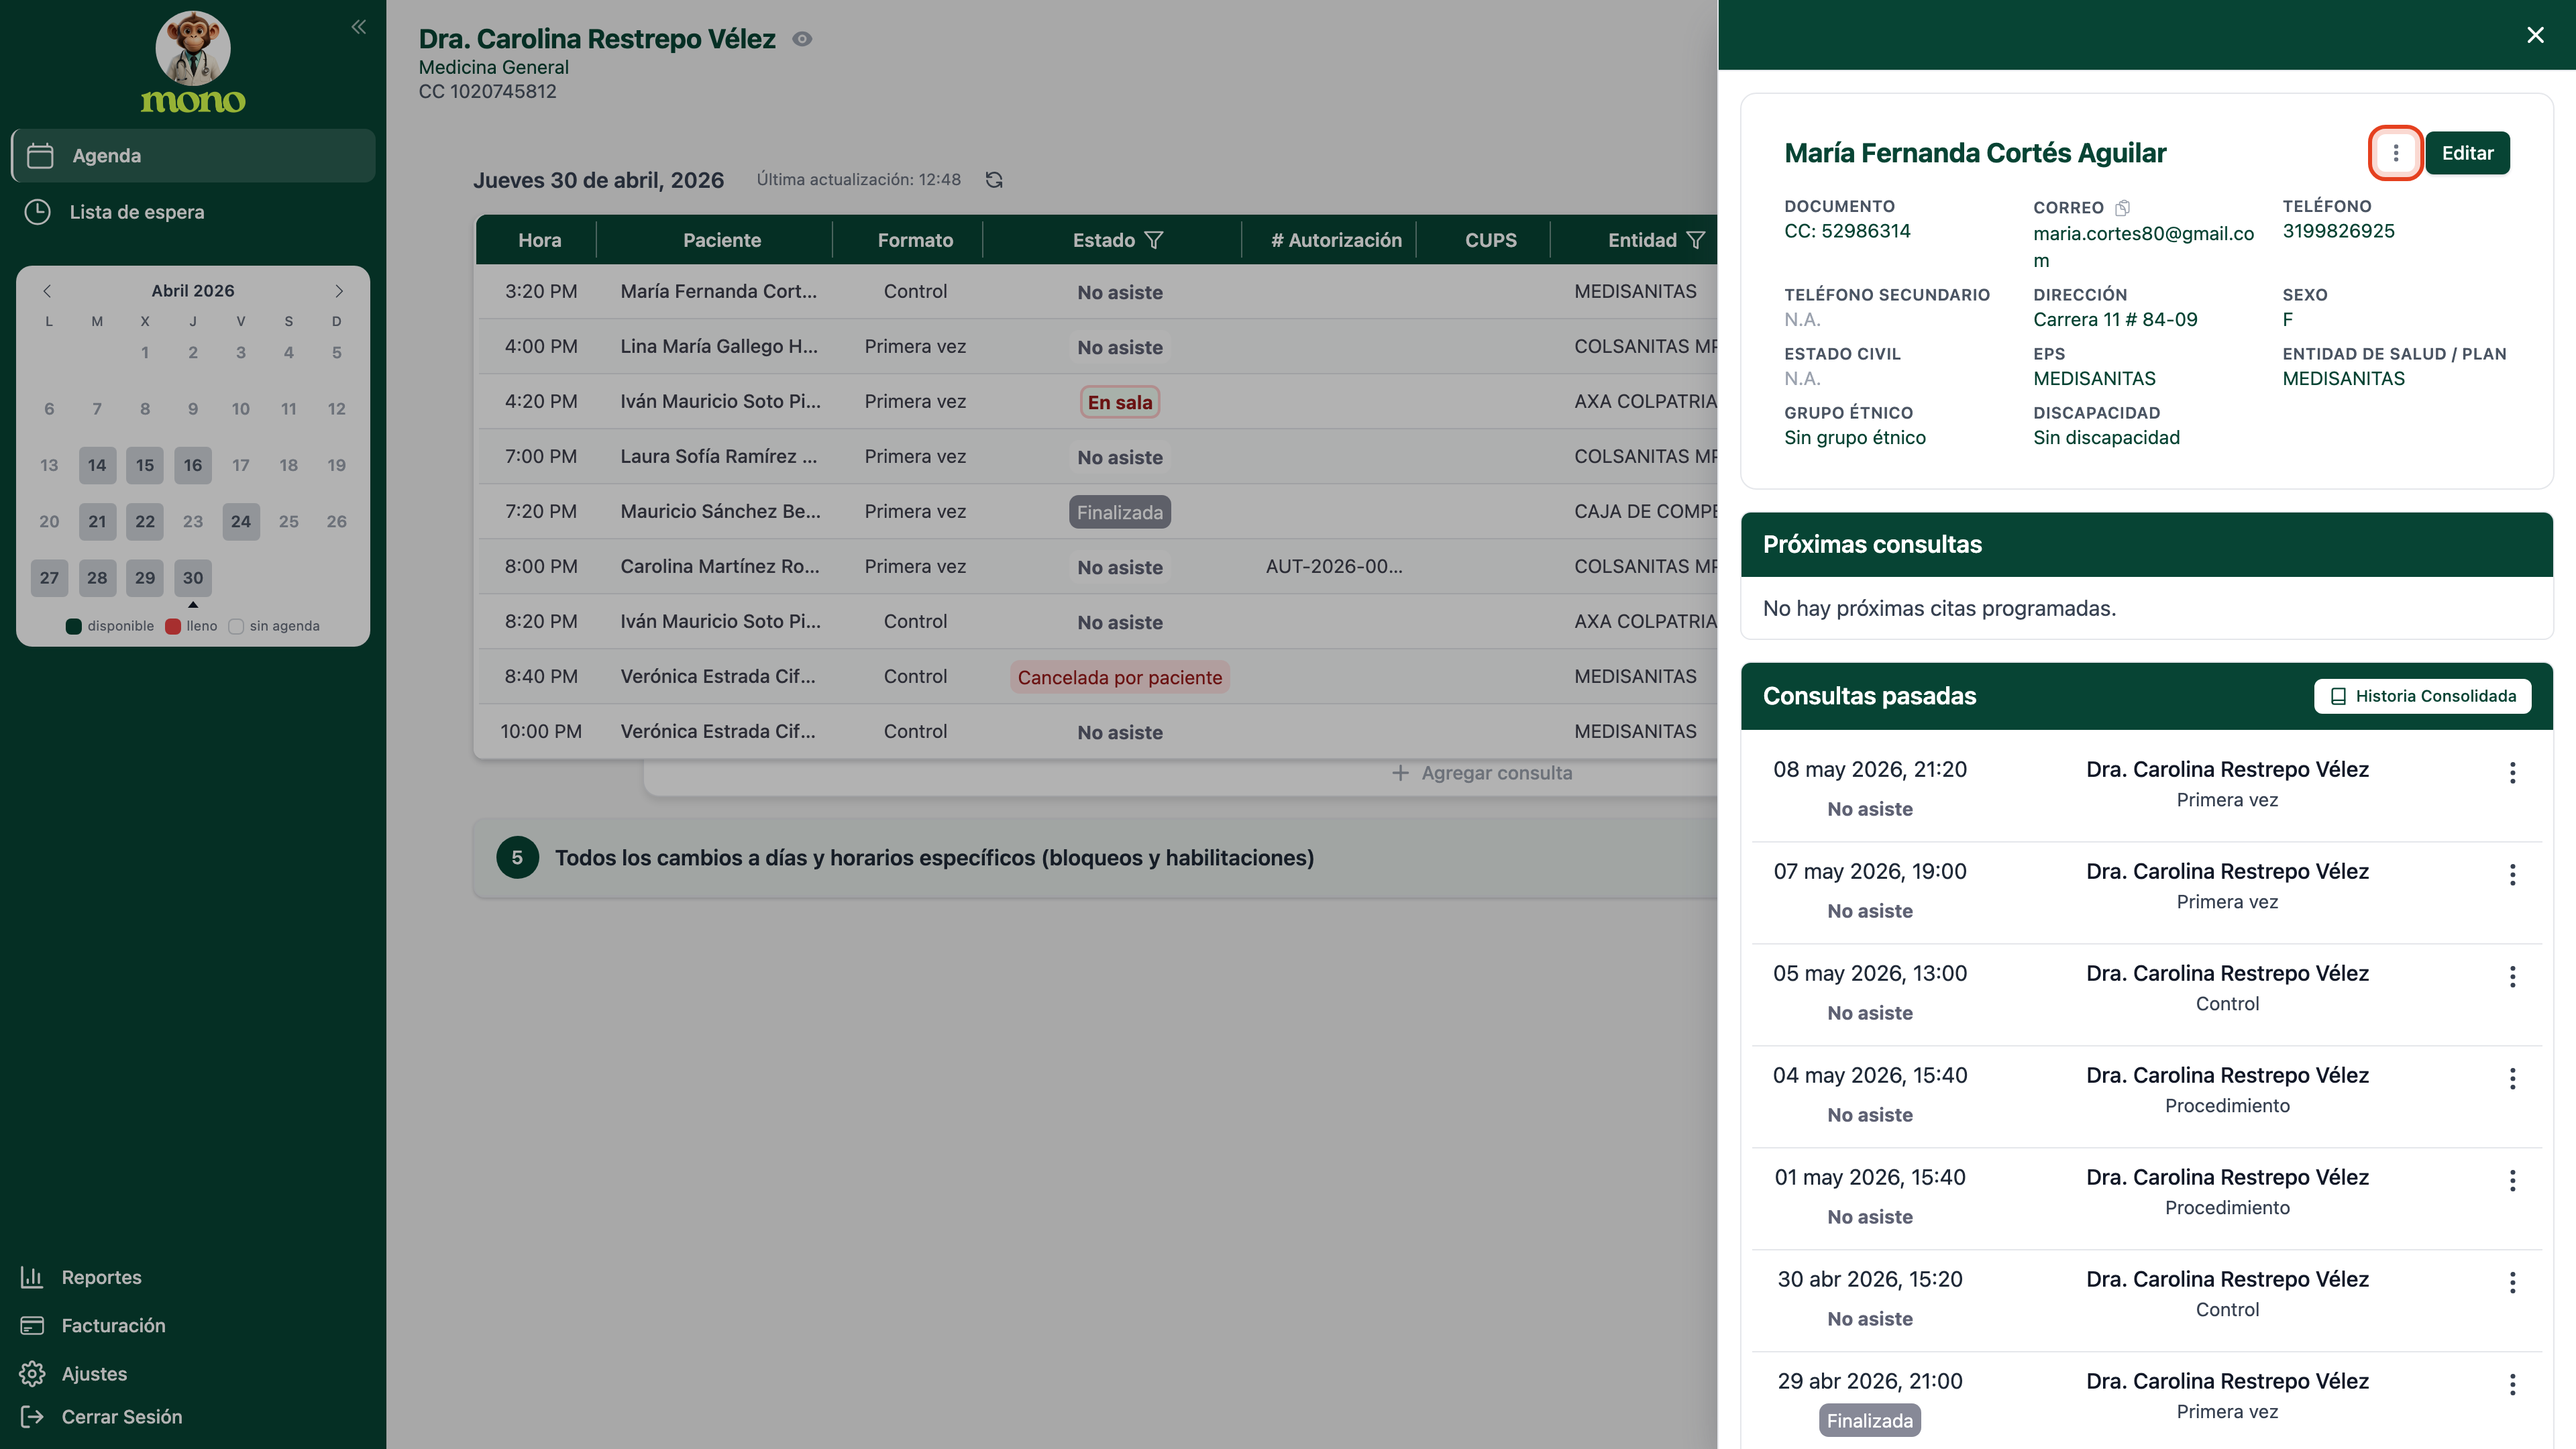Viewport: 2576px width, 1449px height.
Task: Filter by Entidad column funnel
Action: [x=1696, y=240]
